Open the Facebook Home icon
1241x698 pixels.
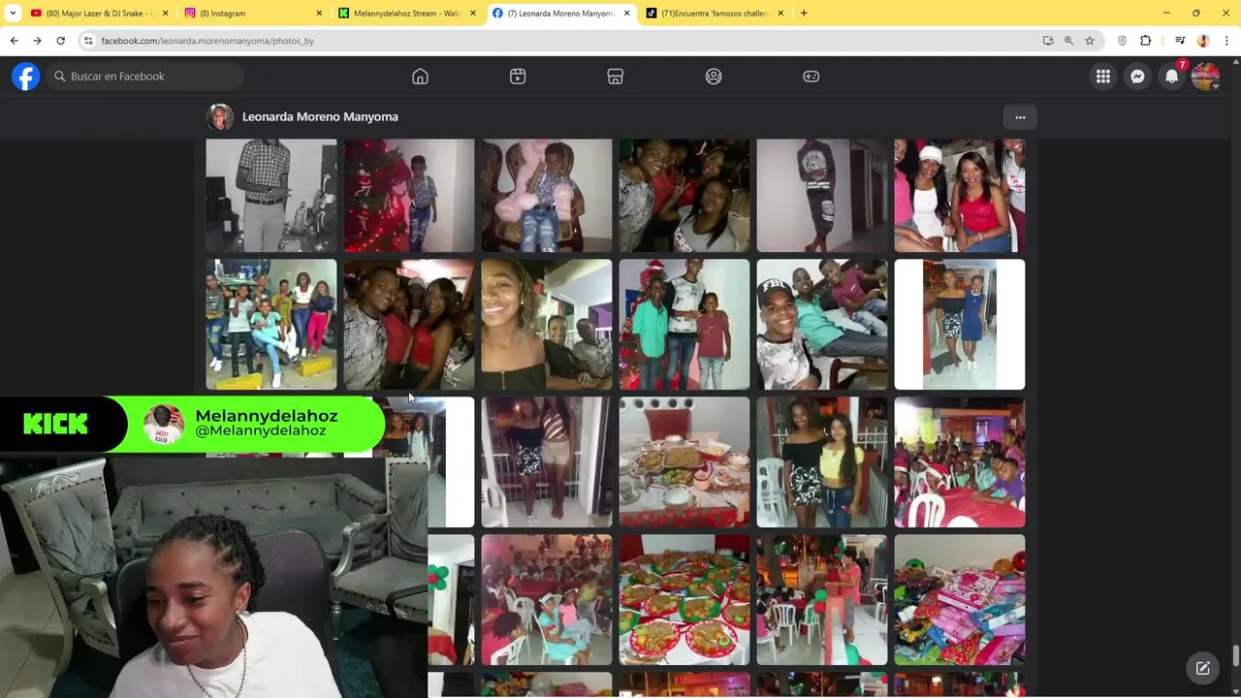[420, 77]
